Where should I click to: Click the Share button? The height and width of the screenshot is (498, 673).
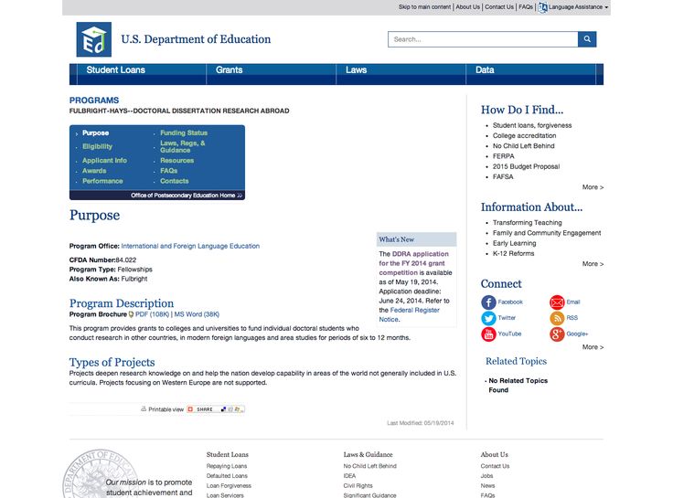coord(216,409)
